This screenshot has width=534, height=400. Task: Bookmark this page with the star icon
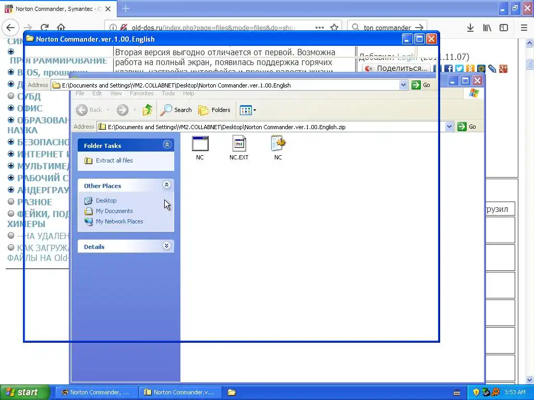tap(334, 27)
